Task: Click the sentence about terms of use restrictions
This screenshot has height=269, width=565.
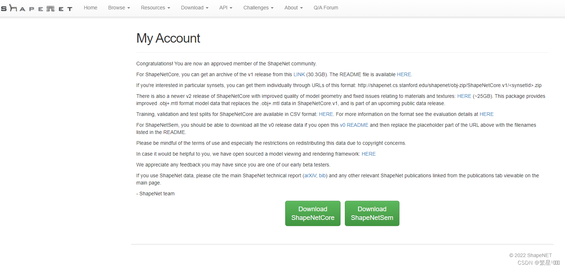Action: 271,143
